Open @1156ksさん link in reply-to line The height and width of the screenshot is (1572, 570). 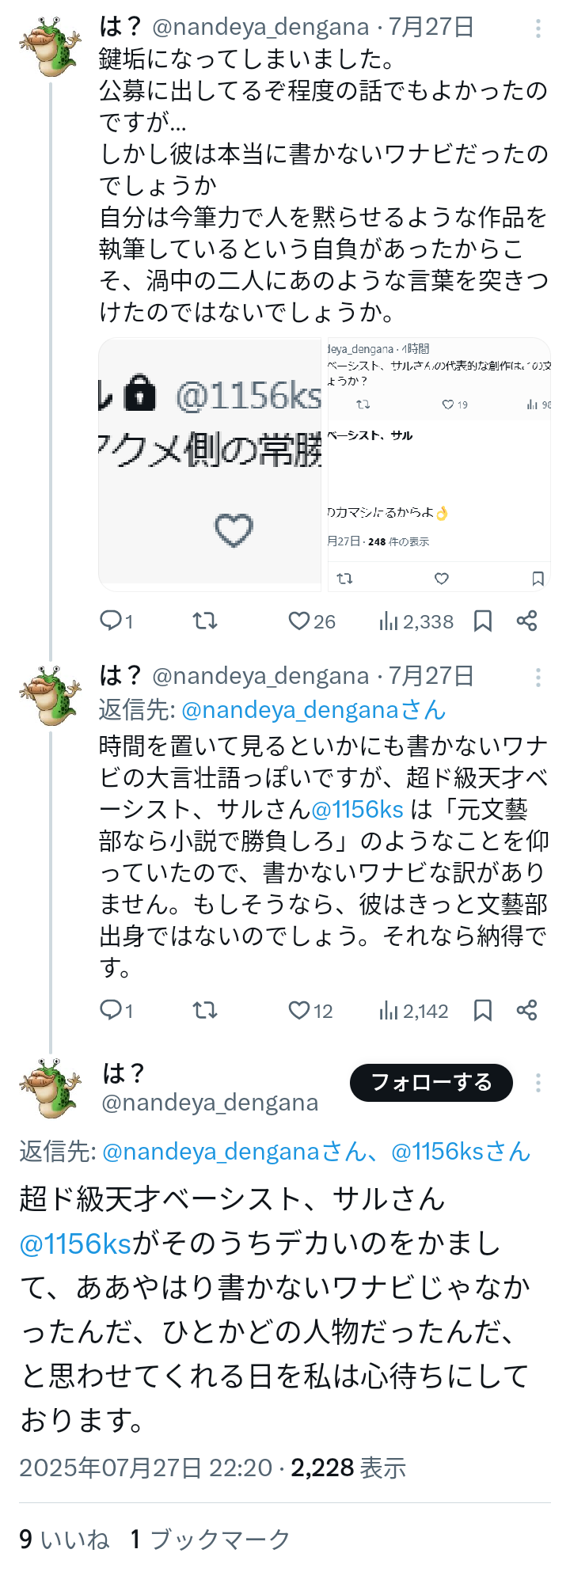point(460,1151)
